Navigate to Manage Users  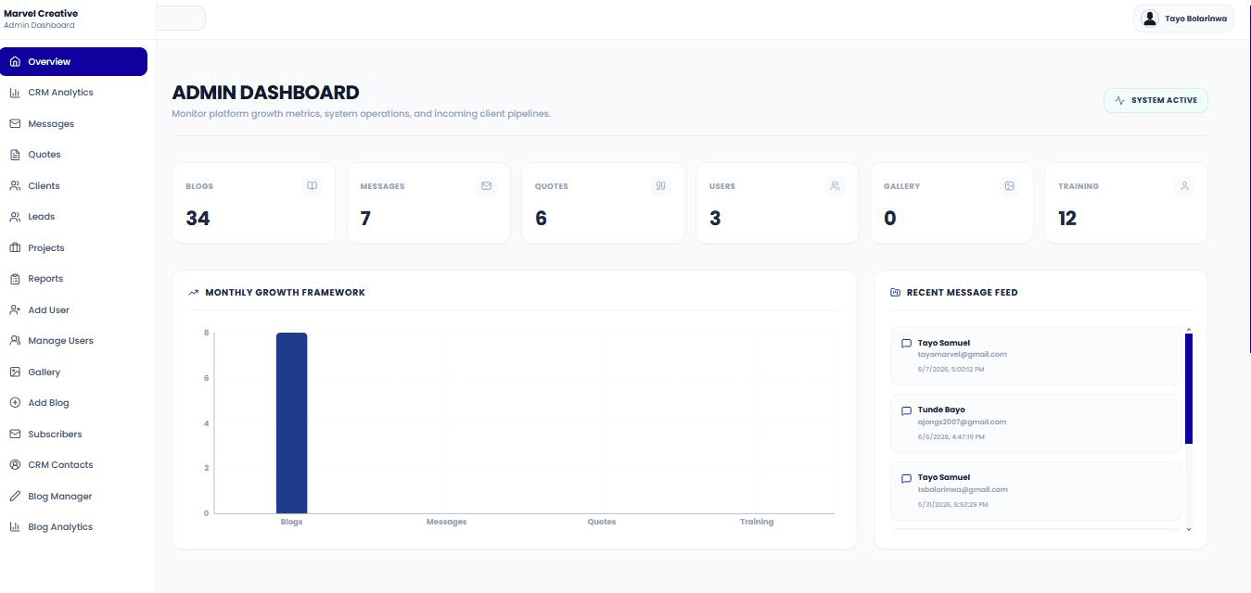click(x=73, y=341)
